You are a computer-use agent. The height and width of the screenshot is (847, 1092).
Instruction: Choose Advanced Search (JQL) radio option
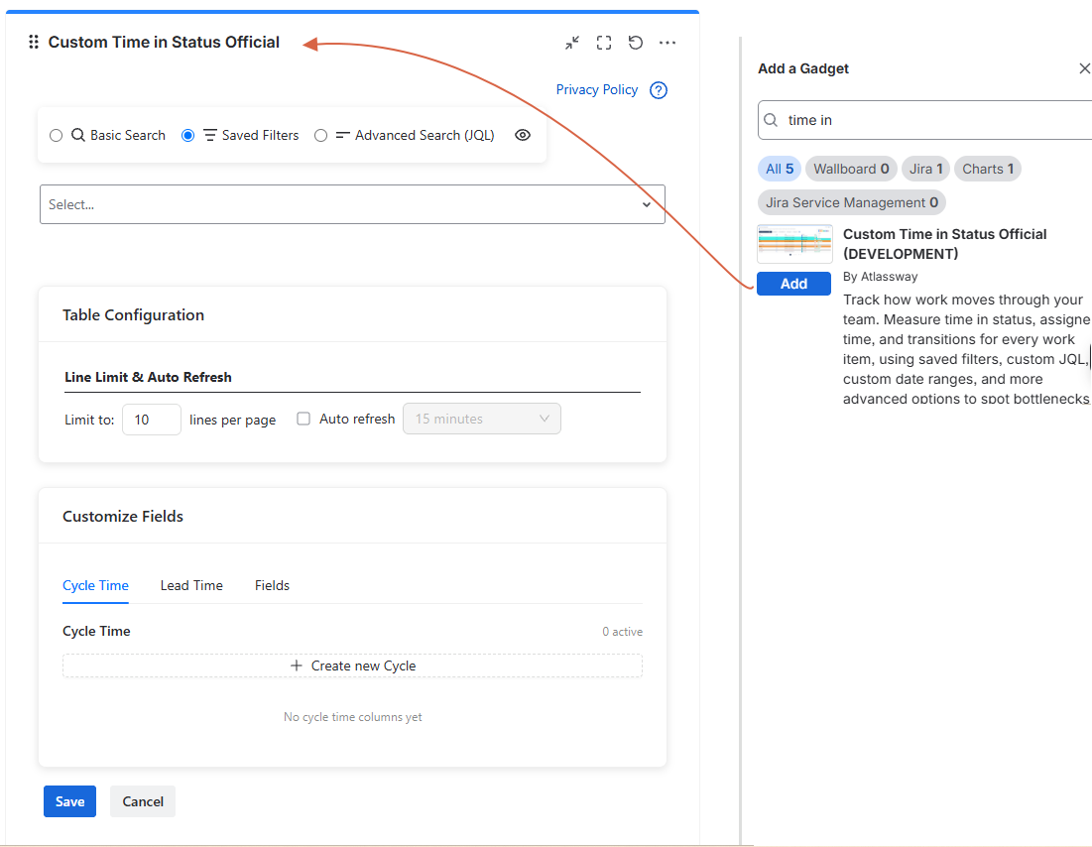coord(320,135)
